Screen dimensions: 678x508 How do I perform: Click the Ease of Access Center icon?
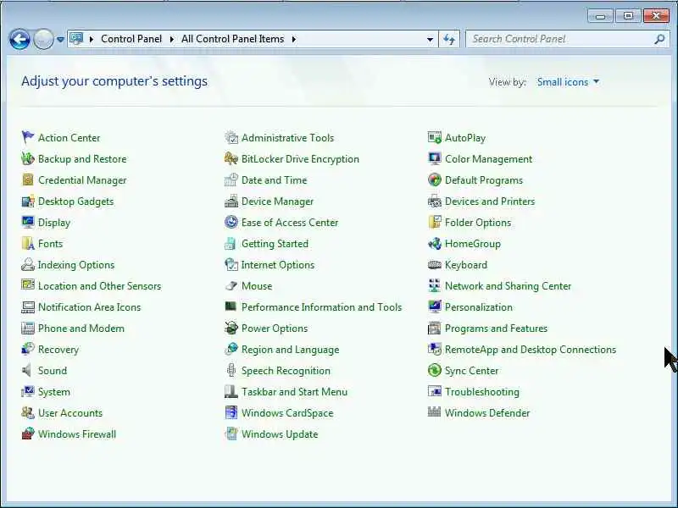pos(231,222)
